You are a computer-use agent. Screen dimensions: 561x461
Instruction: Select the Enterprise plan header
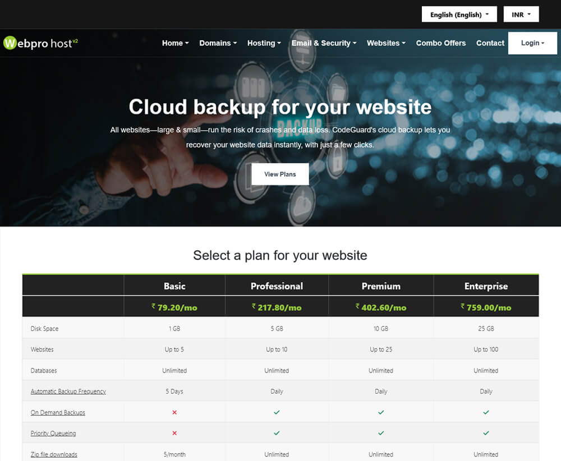pyautogui.click(x=486, y=286)
